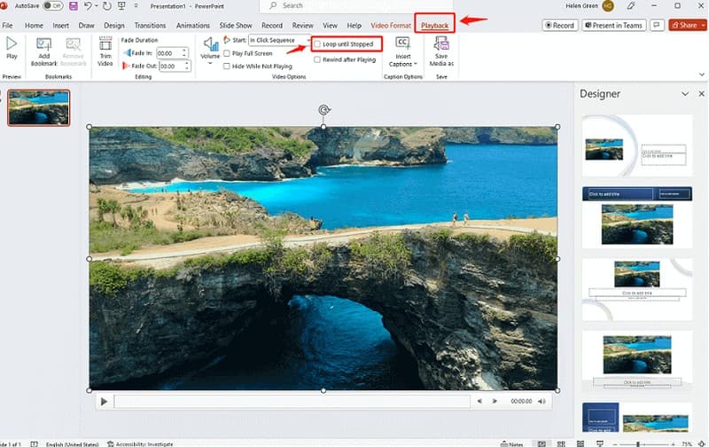Image resolution: width=709 pixels, height=447 pixels.
Task: Open the Review tab
Action: pos(302,26)
